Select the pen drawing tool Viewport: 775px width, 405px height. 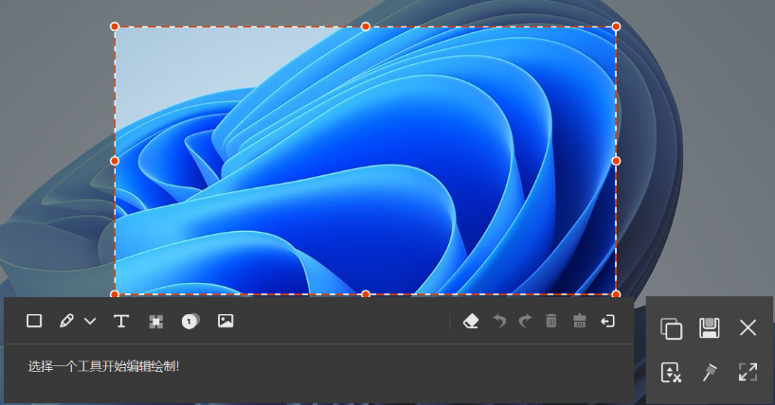66,321
